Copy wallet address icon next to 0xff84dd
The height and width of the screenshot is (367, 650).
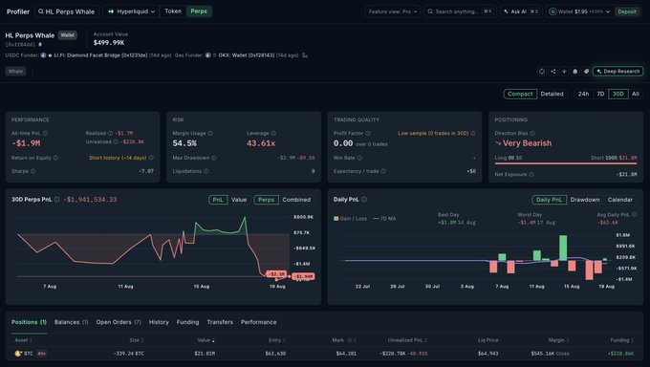coord(40,44)
